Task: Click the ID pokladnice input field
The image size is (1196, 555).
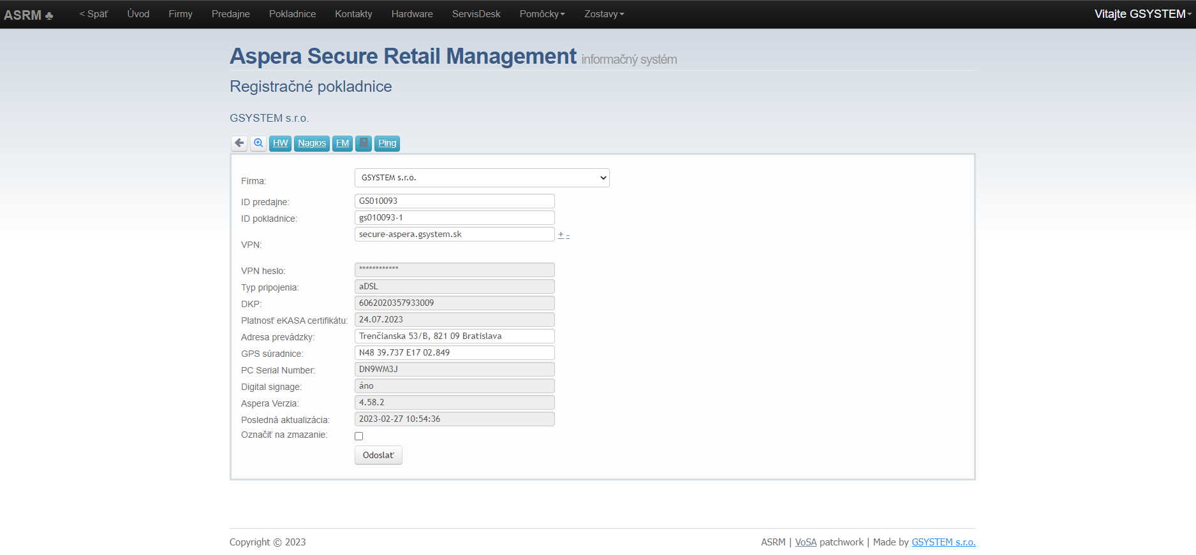Action: tap(455, 218)
